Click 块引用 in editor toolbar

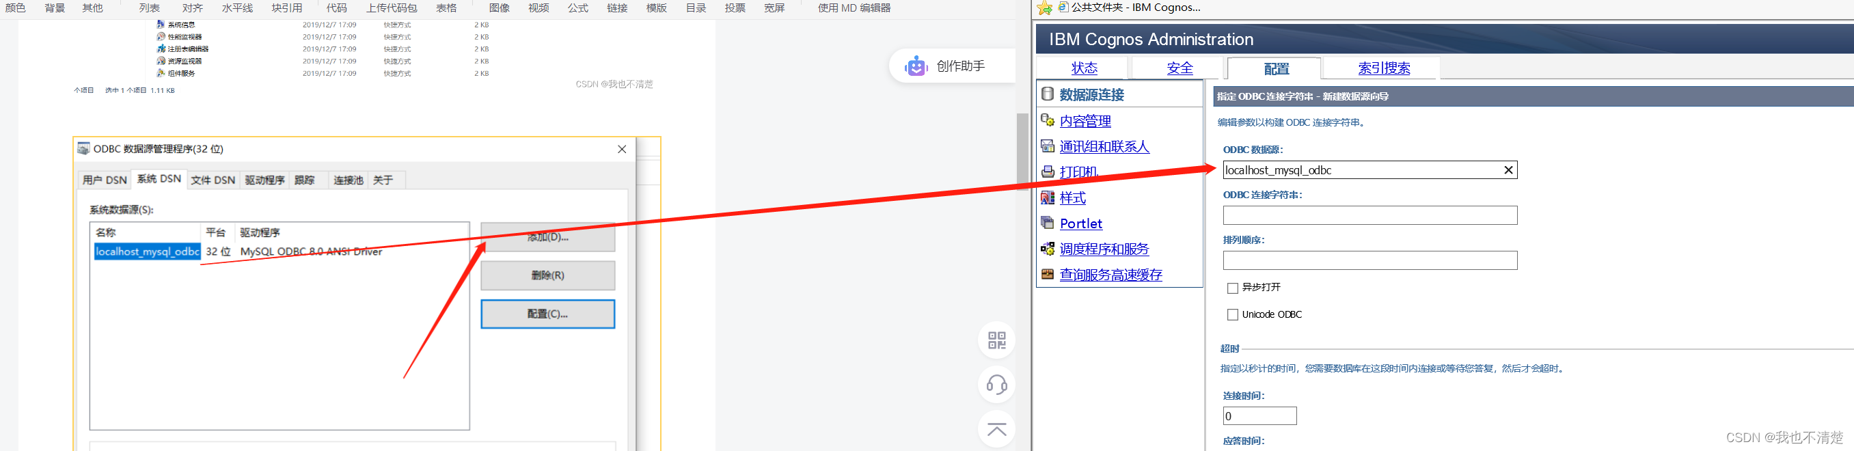pos(286,8)
